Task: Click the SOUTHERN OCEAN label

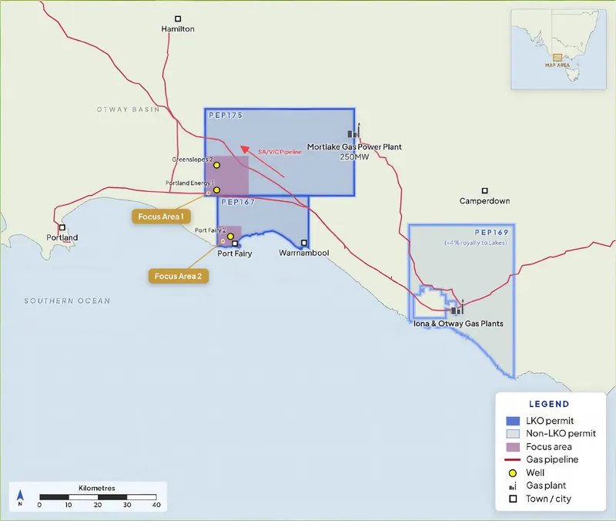Action: tap(67, 301)
